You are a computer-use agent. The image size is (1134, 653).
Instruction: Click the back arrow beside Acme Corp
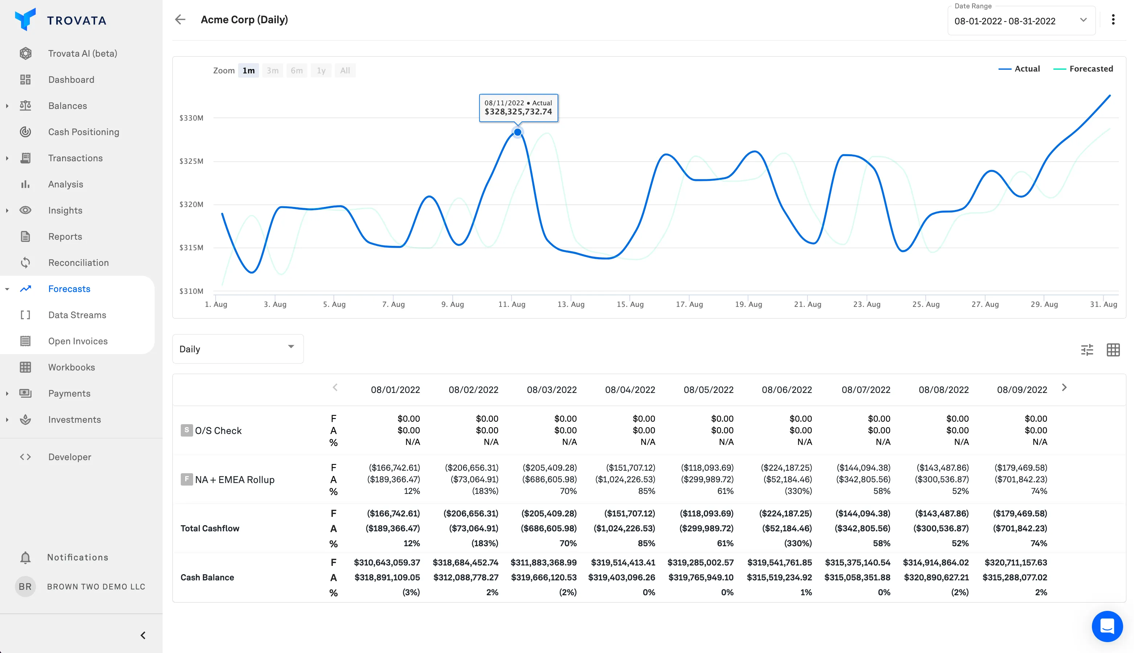pyautogui.click(x=180, y=20)
